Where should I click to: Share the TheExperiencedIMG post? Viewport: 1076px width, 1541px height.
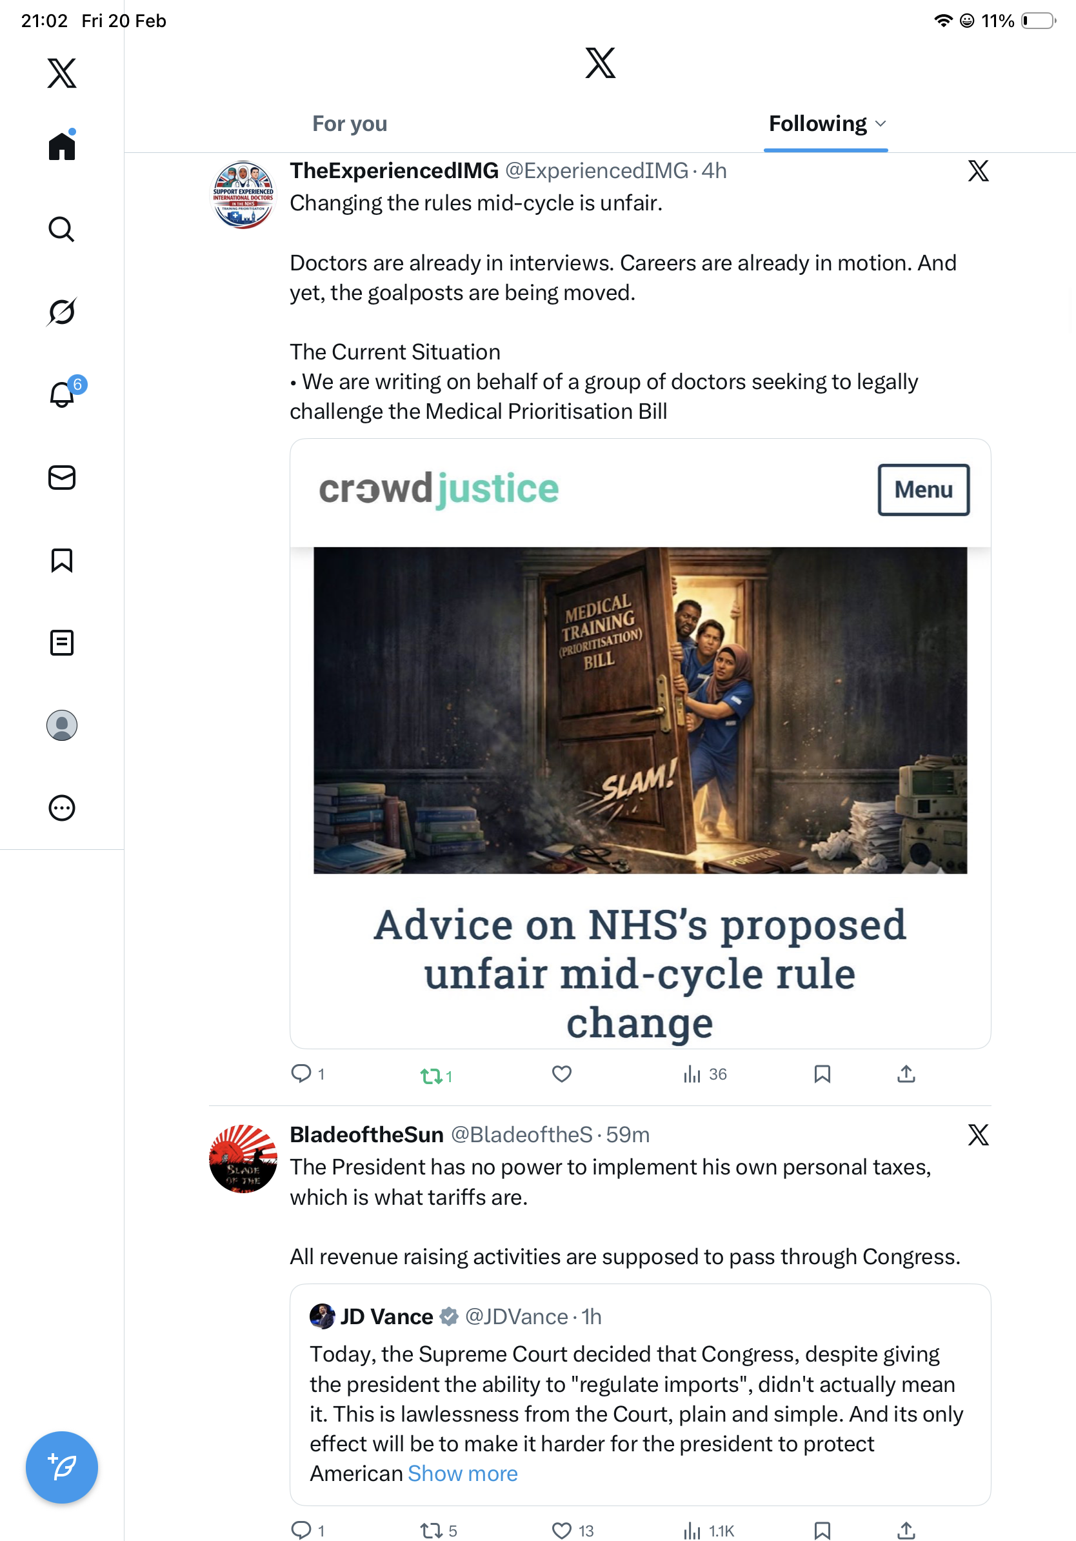906,1074
